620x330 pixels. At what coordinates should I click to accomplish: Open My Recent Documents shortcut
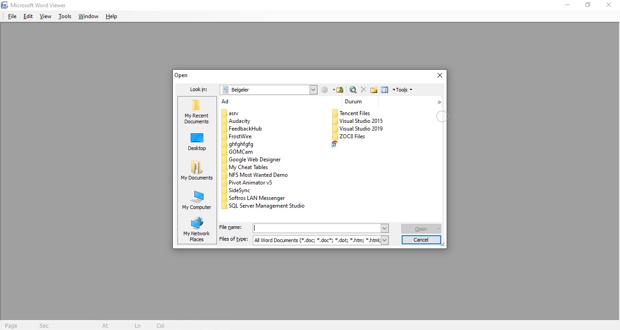click(x=197, y=112)
